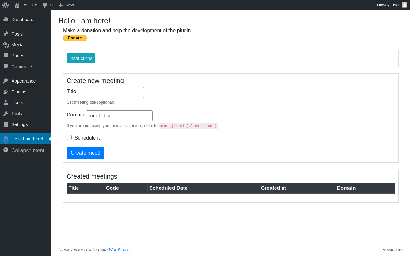The width and height of the screenshot is (410, 256).
Task: Follow the WordPress footer link
Action: (119, 250)
